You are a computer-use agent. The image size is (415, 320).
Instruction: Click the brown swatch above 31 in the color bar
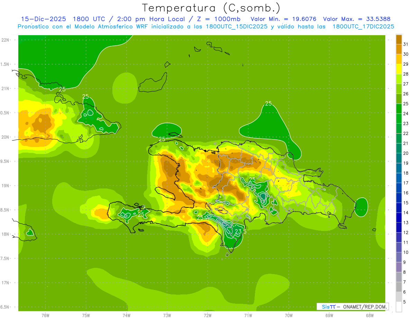[399, 39]
